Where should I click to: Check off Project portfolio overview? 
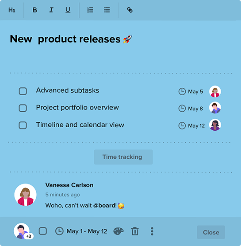[x=23, y=108]
